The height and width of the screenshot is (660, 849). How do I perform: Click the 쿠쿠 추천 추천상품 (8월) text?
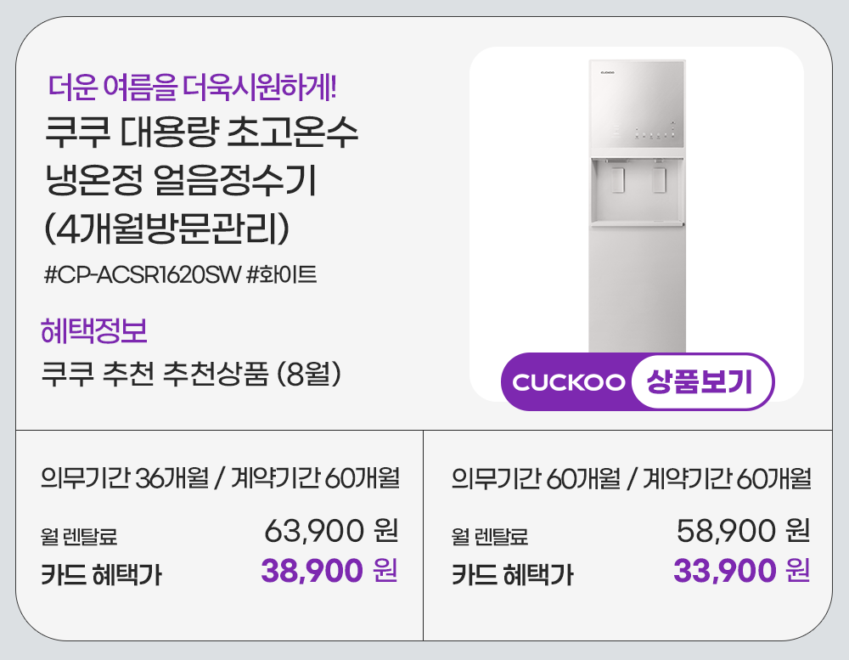click(x=191, y=375)
